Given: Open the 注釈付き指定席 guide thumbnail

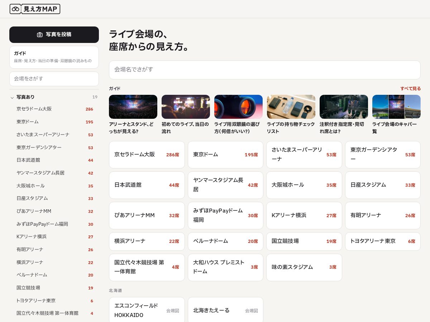Looking at the screenshot, I should pos(344,107).
